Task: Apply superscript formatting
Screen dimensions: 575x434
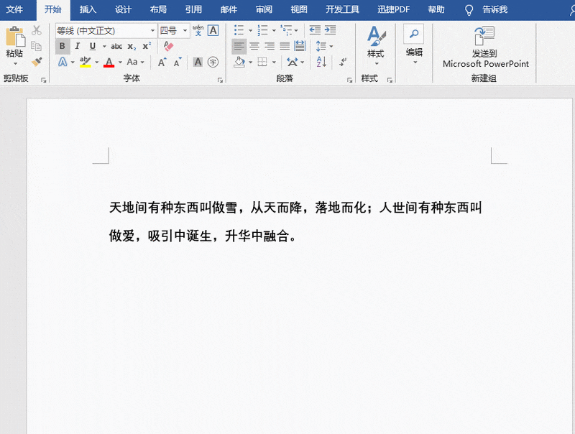Action: click(147, 45)
